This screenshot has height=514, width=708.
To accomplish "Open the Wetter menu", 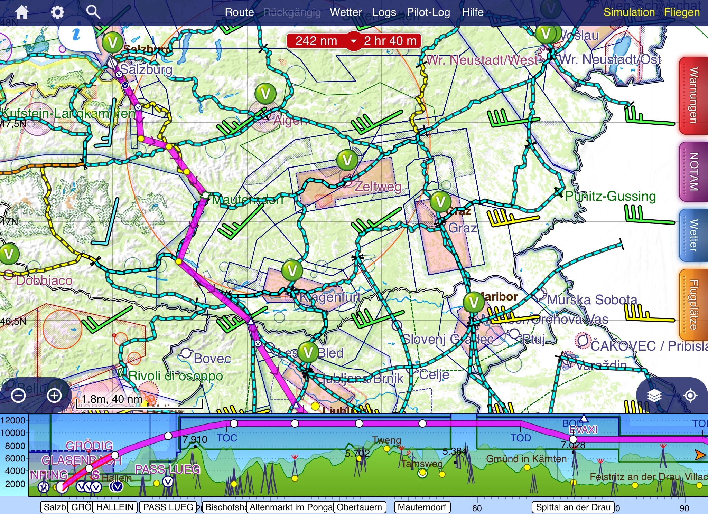I will pyautogui.click(x=346, y=12).
